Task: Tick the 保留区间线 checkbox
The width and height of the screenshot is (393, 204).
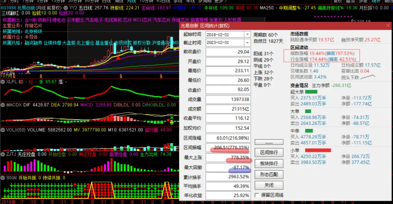Action: click(257, 195)
